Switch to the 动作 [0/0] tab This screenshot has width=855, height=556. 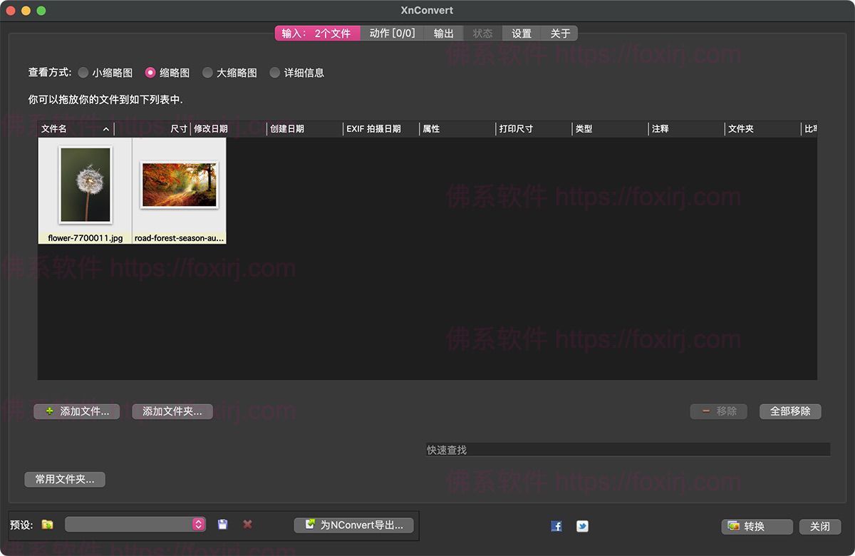tap(392, 33)
